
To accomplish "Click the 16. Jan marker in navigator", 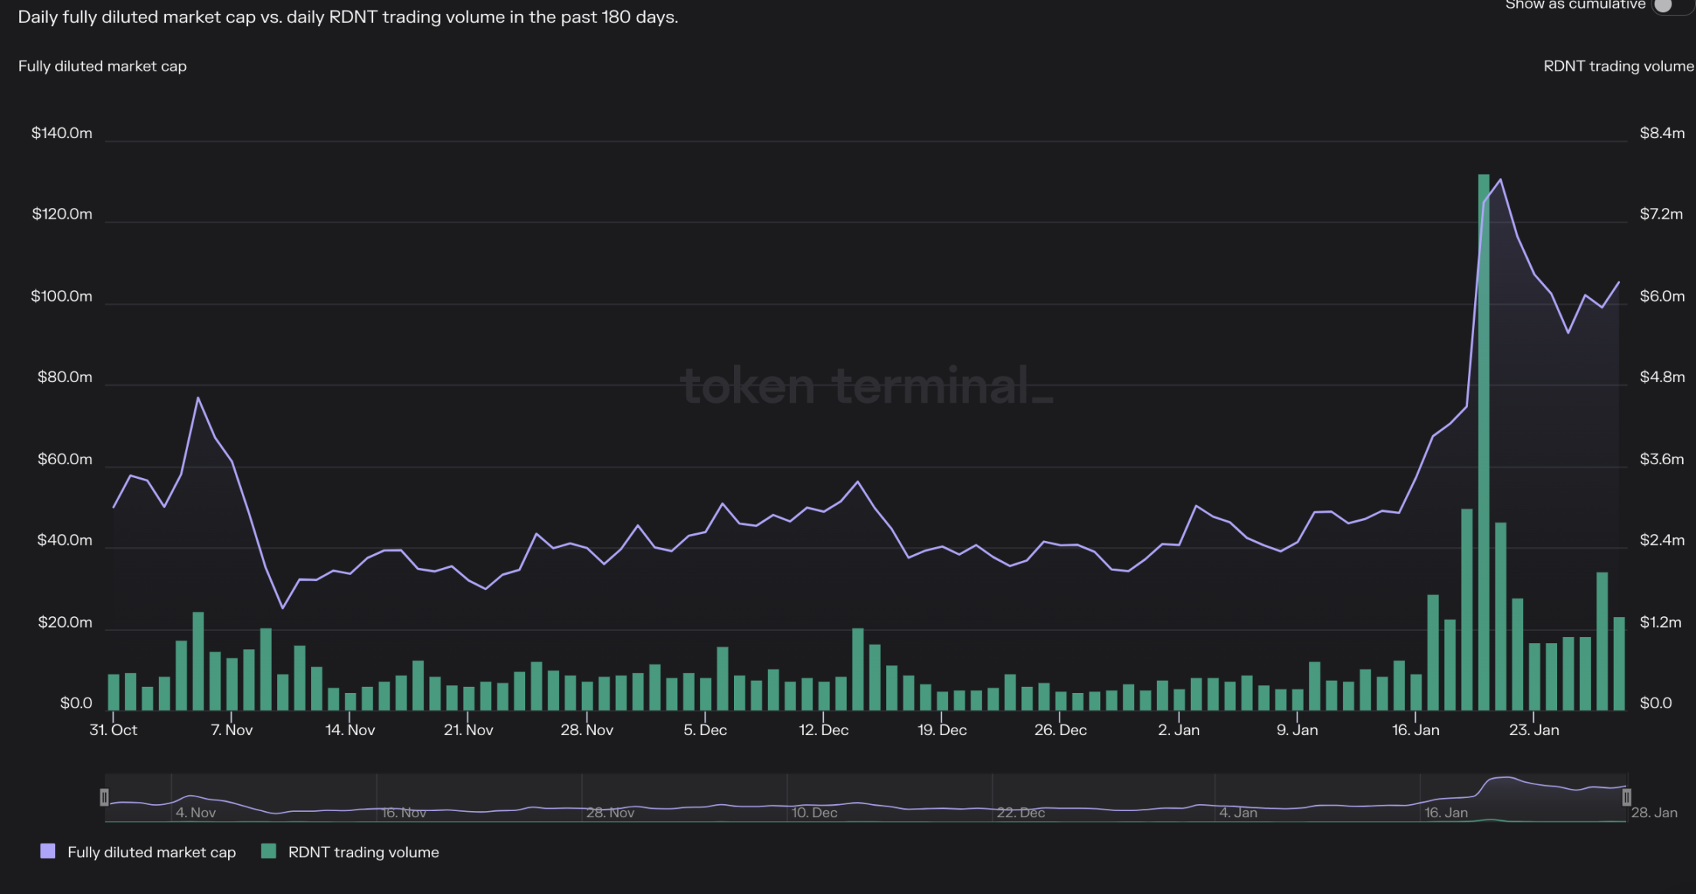I will [1446, 813].
